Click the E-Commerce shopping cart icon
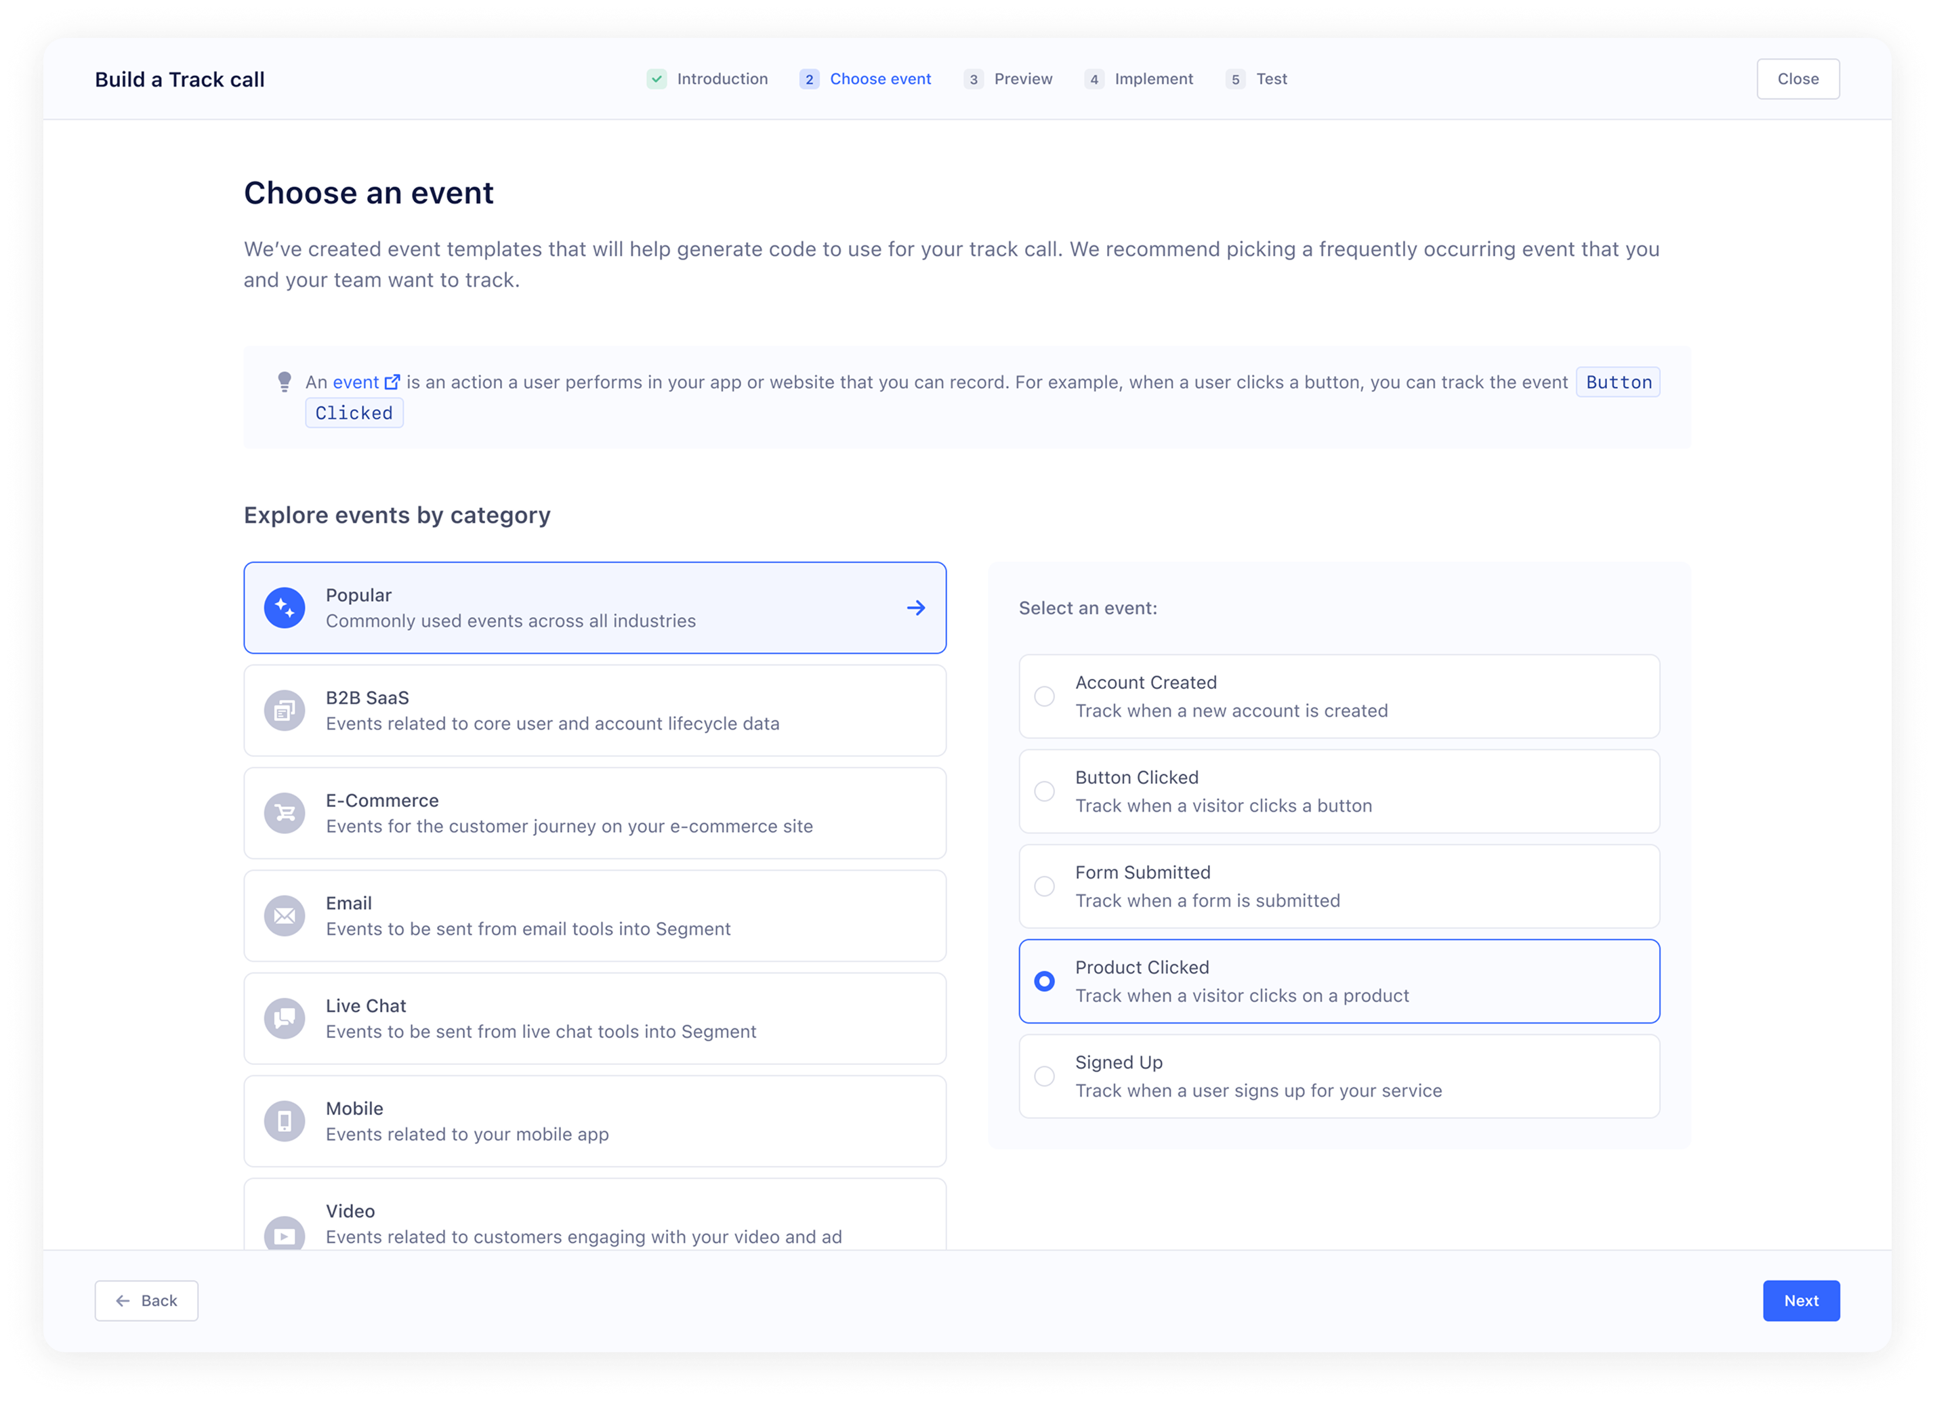This screenshot has width=1935, height=1401. pos(284,813)
